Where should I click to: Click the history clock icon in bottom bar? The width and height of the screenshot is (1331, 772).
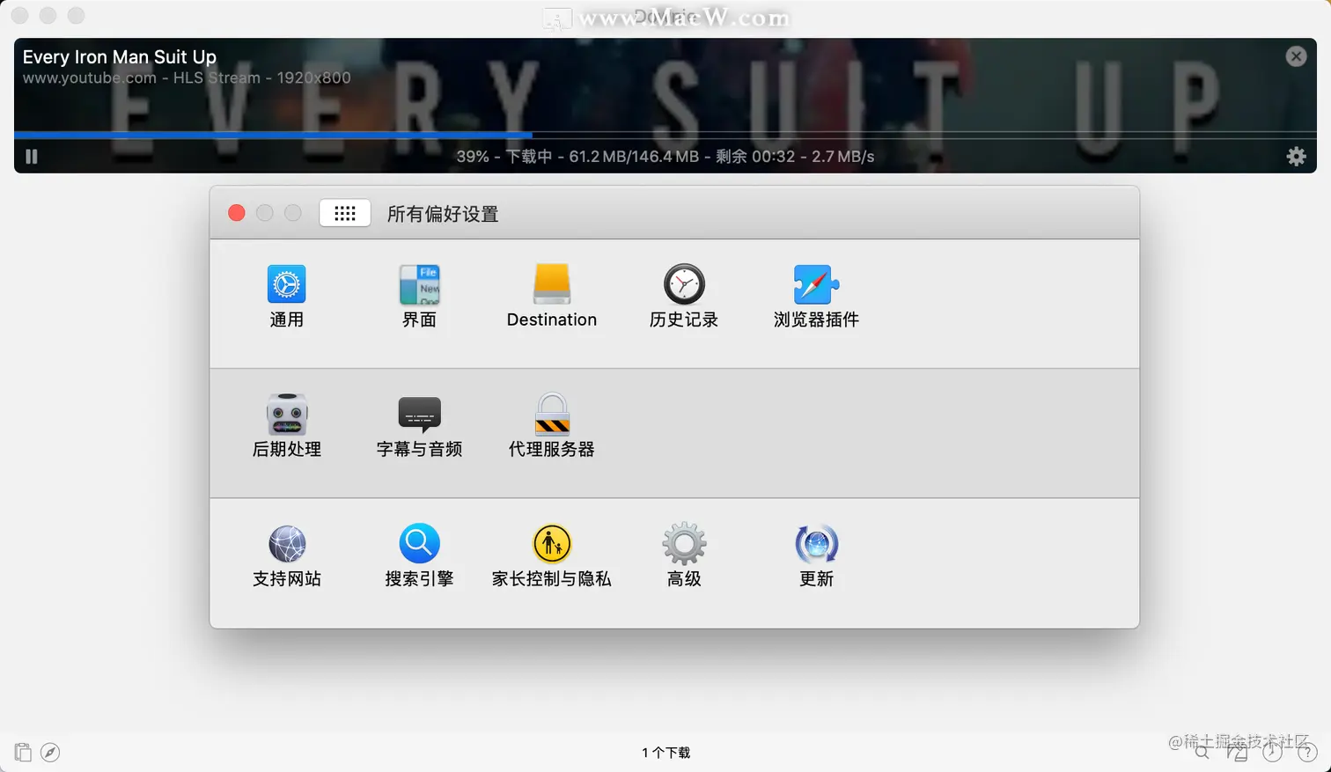[1272, 753]
